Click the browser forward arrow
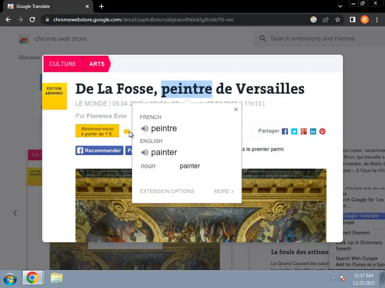The height and width of the screenshot is (288, 385). [x=20, y=19]
